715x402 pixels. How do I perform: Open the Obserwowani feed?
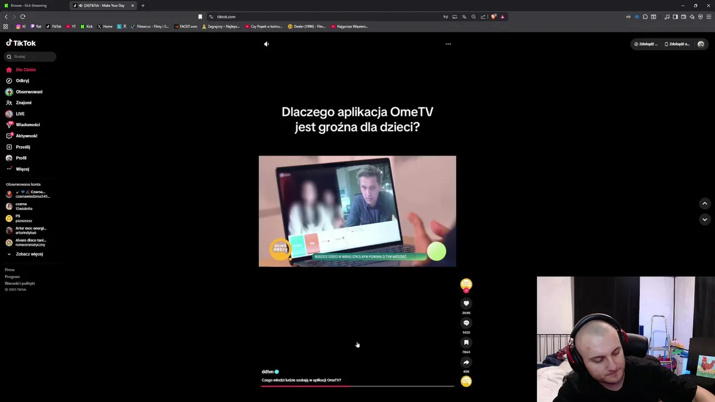pos(24,92)
